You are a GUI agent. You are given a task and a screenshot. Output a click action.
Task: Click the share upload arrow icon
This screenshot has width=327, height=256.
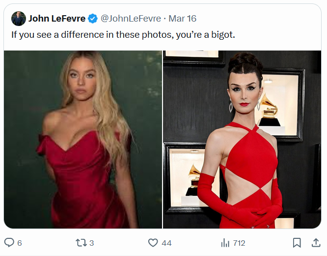pyautogui.click(x=316, y=243)
